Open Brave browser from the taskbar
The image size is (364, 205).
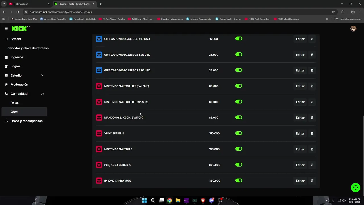[x=203, y=200]
